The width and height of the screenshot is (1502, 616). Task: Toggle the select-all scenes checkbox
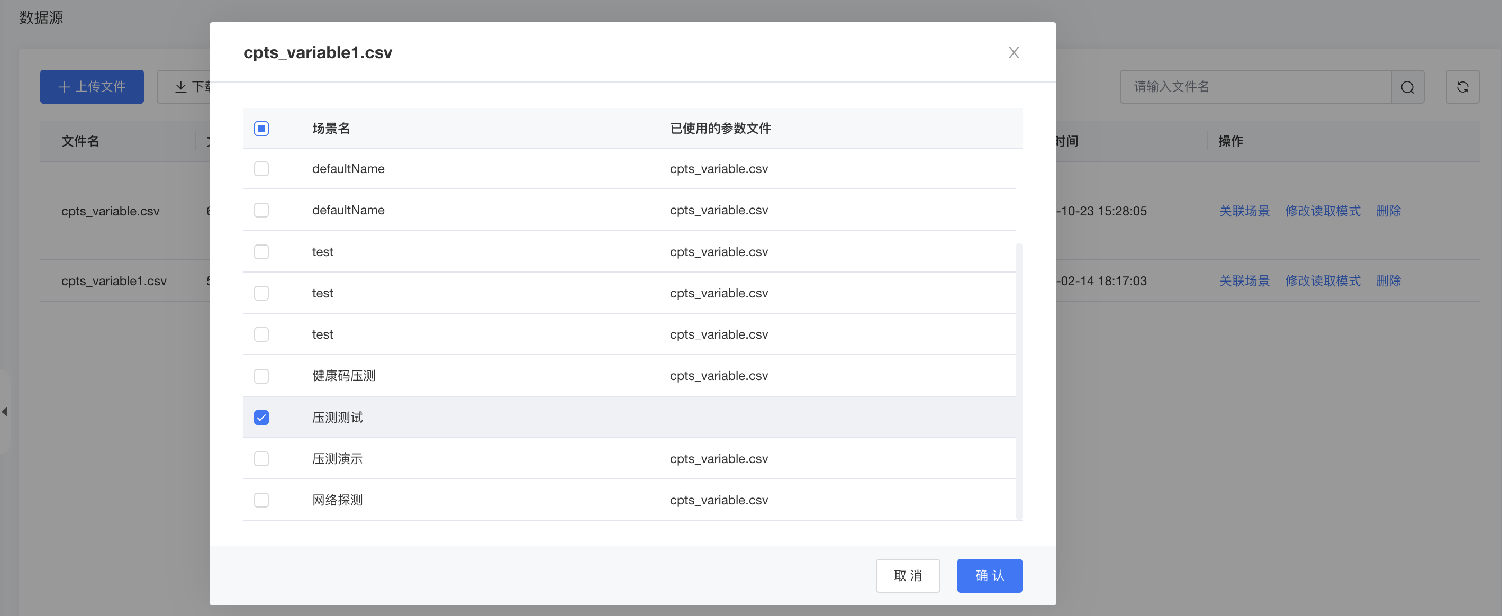tap(261, 128)
